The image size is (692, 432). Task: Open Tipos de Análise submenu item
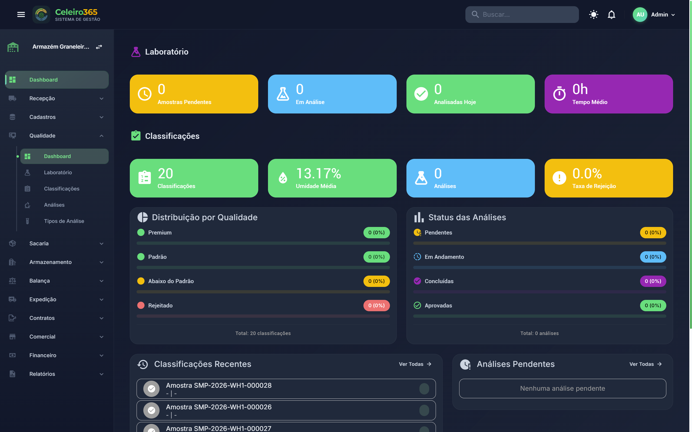[x=64, y=221]
